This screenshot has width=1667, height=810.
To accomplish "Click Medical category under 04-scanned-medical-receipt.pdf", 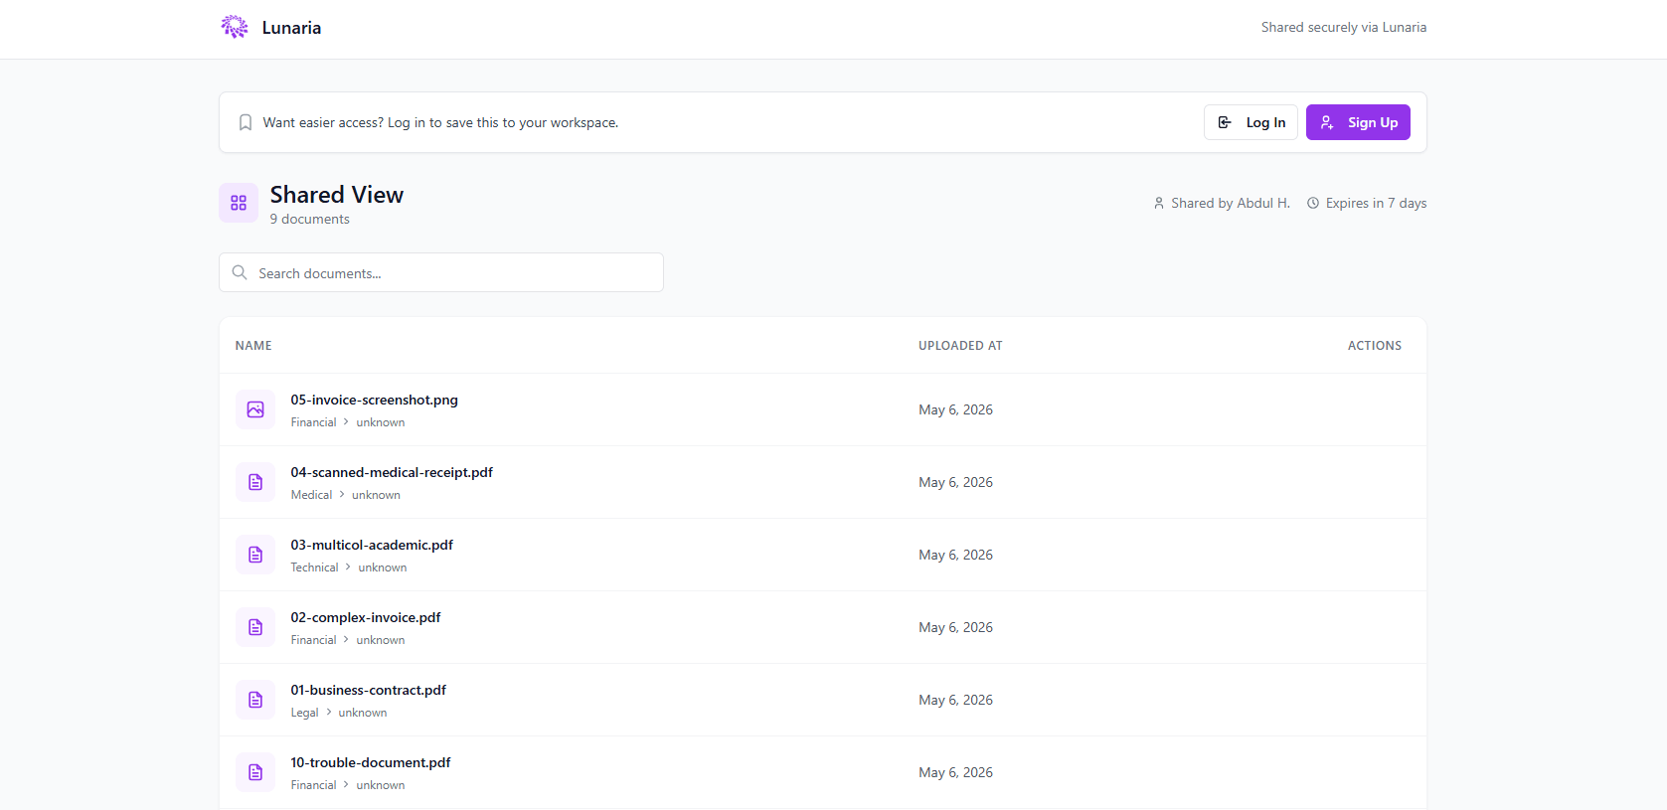I will (x=311, y=495).
